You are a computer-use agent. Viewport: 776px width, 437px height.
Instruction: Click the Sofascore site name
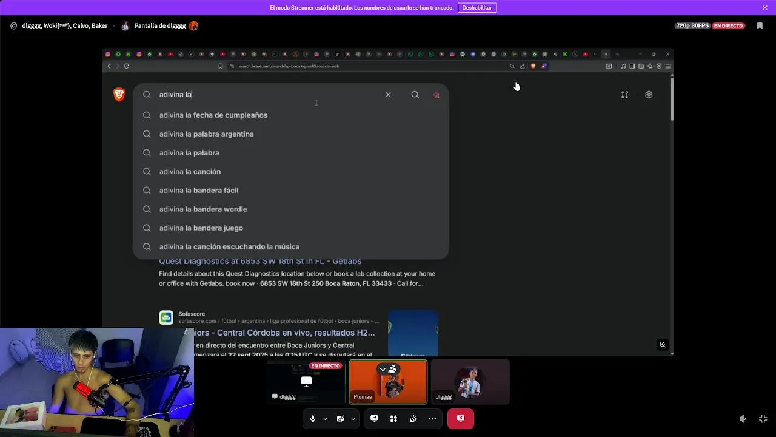[x=192, y=314]
